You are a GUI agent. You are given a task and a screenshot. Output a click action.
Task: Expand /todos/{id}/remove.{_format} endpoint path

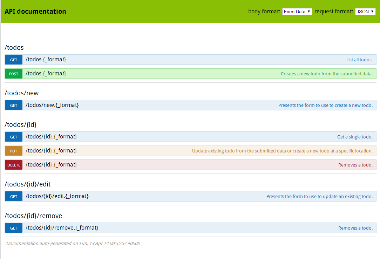click(62, 228)
